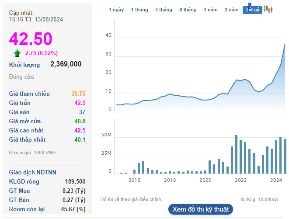
Task: Switch chart to '1 tháng' range
Action: (139, 10)
